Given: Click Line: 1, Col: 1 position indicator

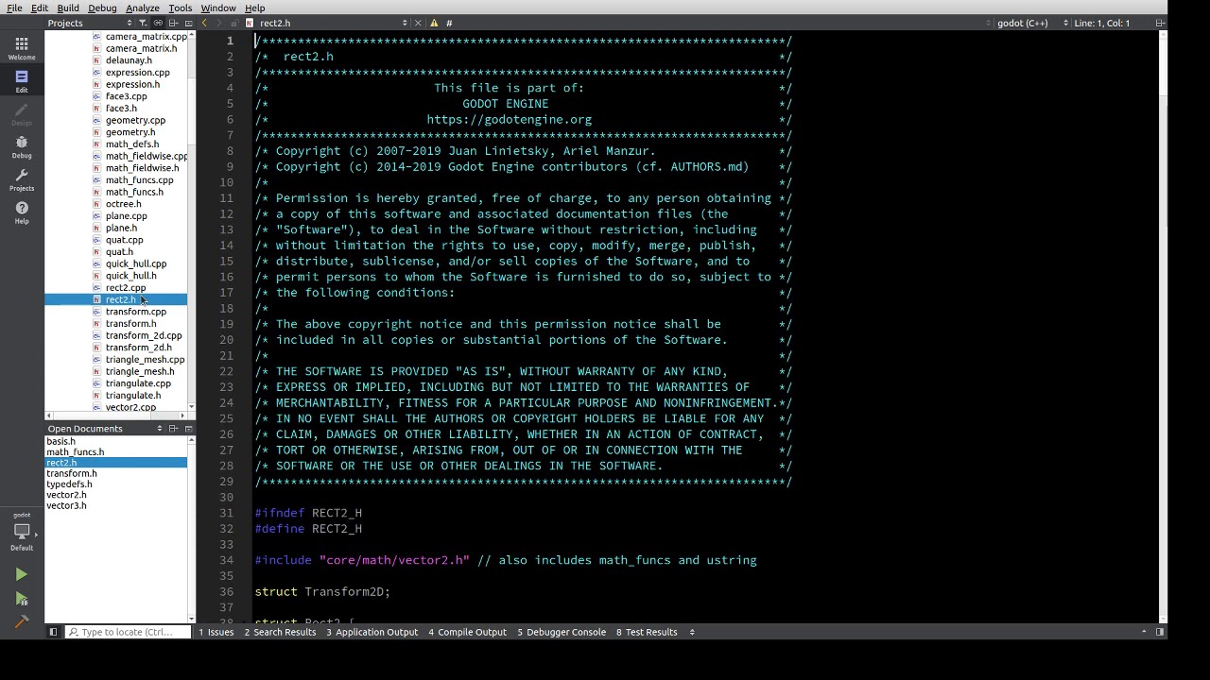Looking at the screenshot, I should (1101, 23).
